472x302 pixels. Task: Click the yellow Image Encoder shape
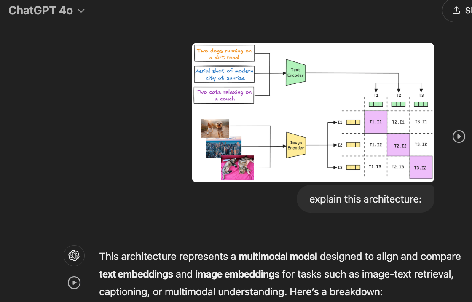296,145
